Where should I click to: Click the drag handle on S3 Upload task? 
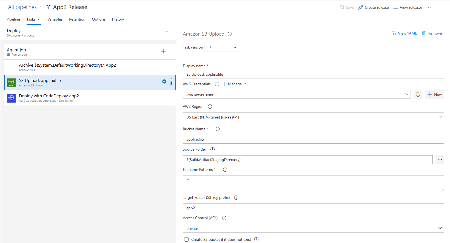(x=171, y=82)
